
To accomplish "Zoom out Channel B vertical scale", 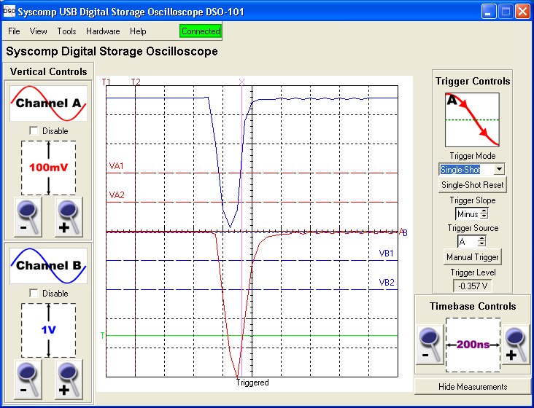I will click(28, 379).
